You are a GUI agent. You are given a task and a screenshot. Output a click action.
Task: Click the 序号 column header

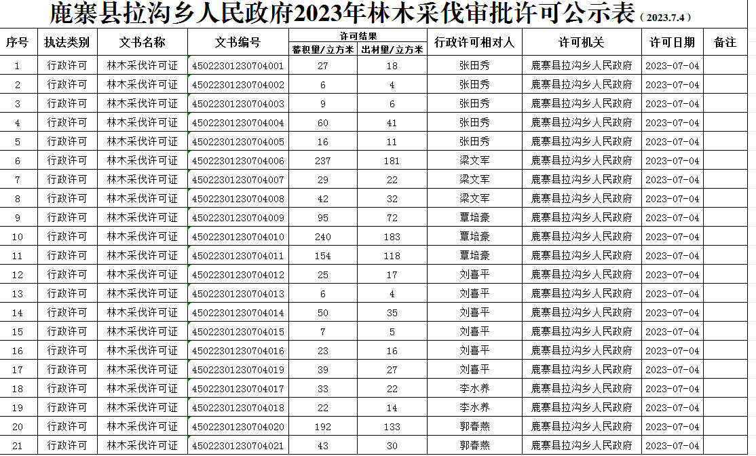point(18,42)
